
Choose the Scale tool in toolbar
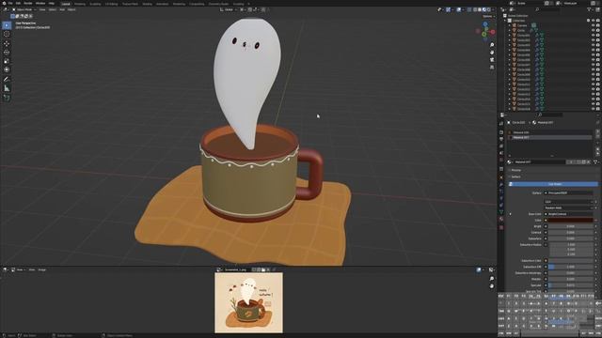(x=7, y=61)
